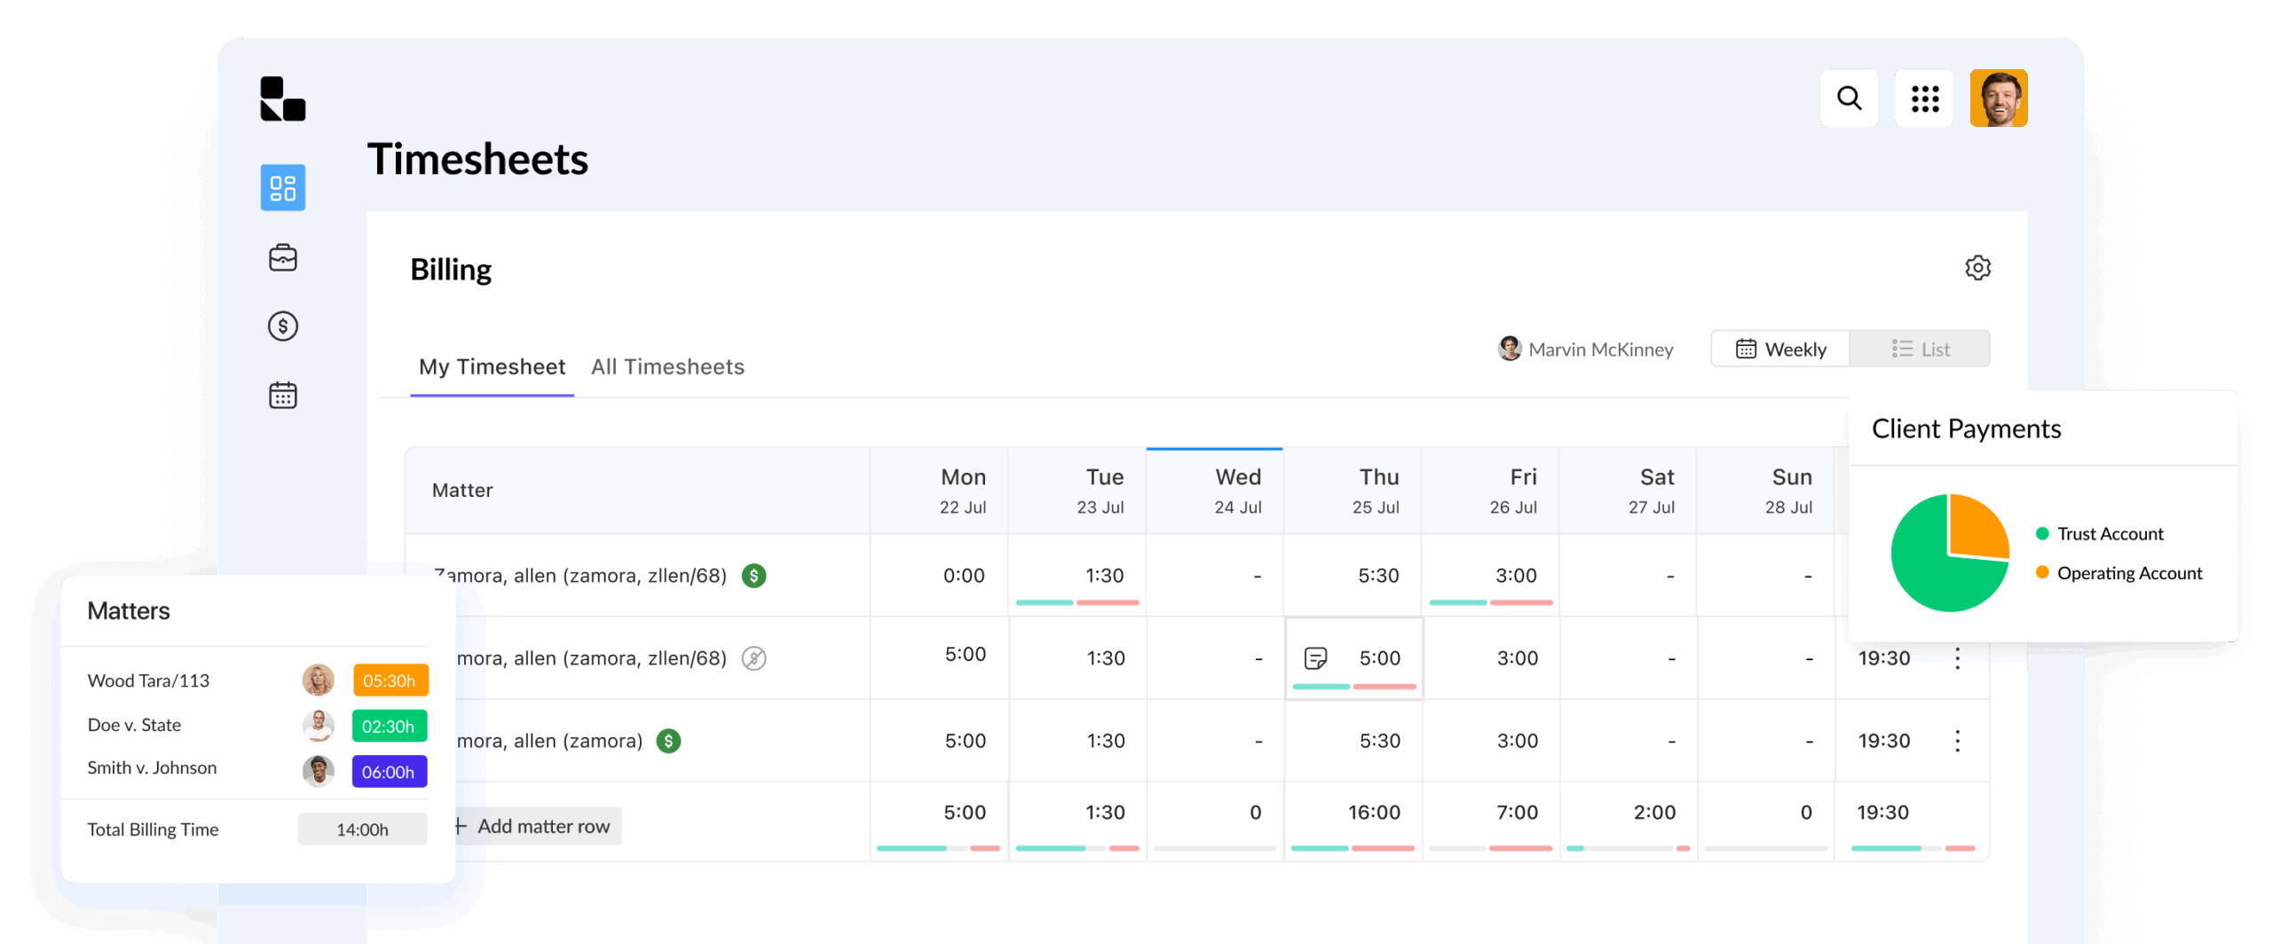Open three-dot menu on third matter row
The image size is (2272, 944).
[x=1957, y=741]
